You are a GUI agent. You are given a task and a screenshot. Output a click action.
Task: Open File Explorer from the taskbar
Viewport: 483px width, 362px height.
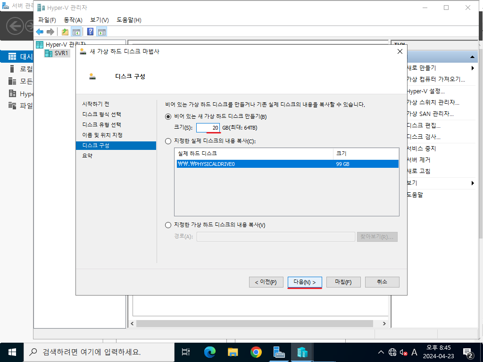point(233,352)
